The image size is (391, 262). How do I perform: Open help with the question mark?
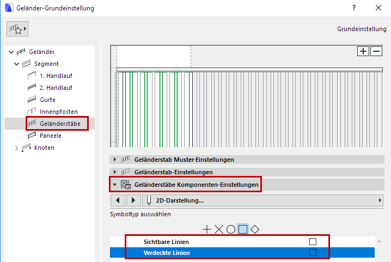[x=354, y=8]
